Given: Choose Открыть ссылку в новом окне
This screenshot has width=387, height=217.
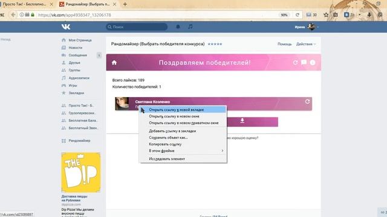Looking at the screenshot, I should point(183,116).
